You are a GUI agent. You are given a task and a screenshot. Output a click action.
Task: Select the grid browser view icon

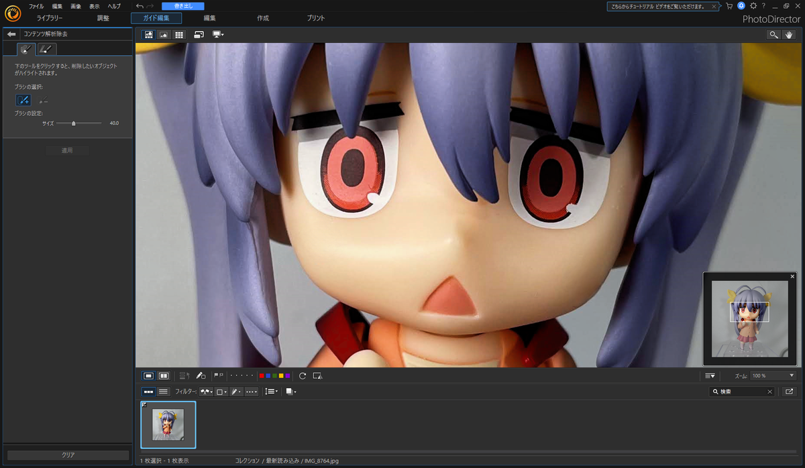pos(179,34)
